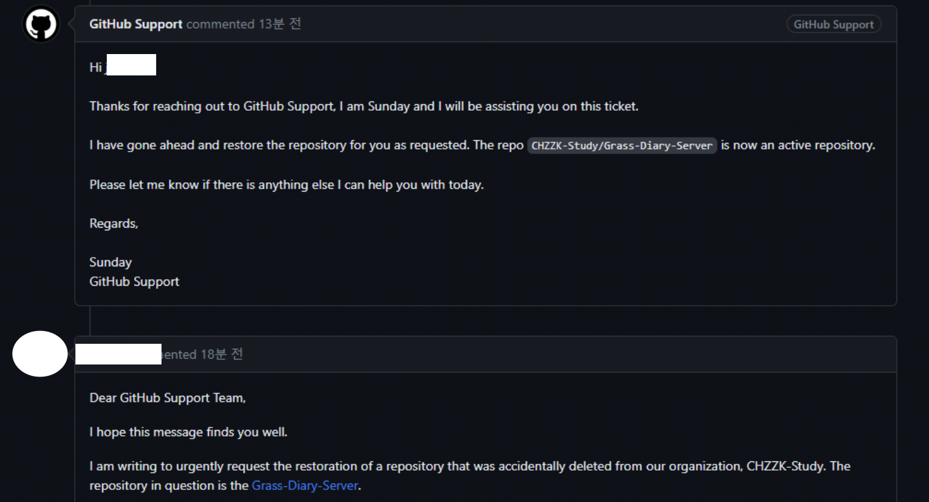Click the Please let me know sentence
The width and height of the screenshot is (929, 502).
pos(286,185)
